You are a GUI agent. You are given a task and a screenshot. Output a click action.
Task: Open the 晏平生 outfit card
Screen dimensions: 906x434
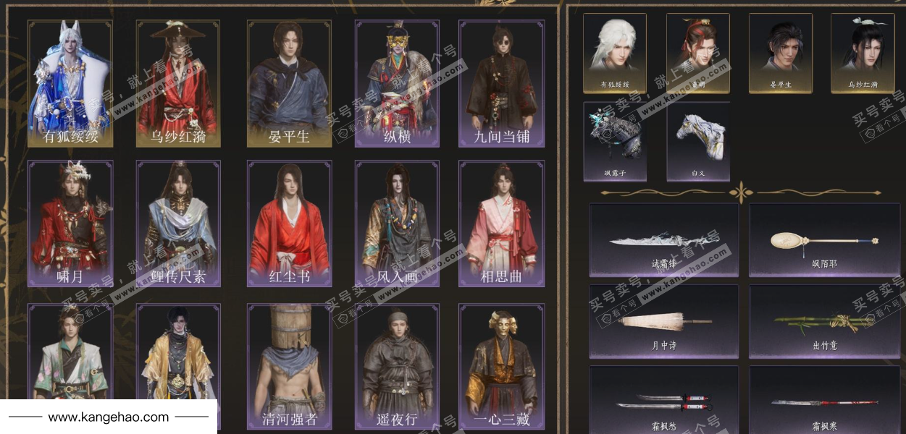tap(289, 83)
